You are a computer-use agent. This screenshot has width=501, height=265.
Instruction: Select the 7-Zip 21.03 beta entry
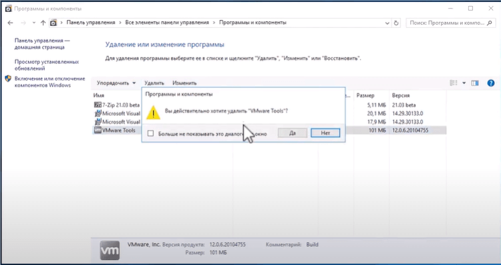click(121, 105)
